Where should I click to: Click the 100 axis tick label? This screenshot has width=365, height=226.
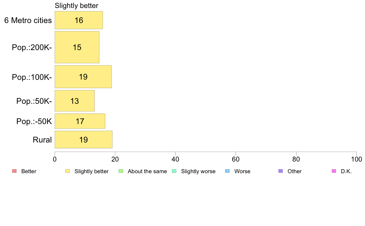[356, 159]
